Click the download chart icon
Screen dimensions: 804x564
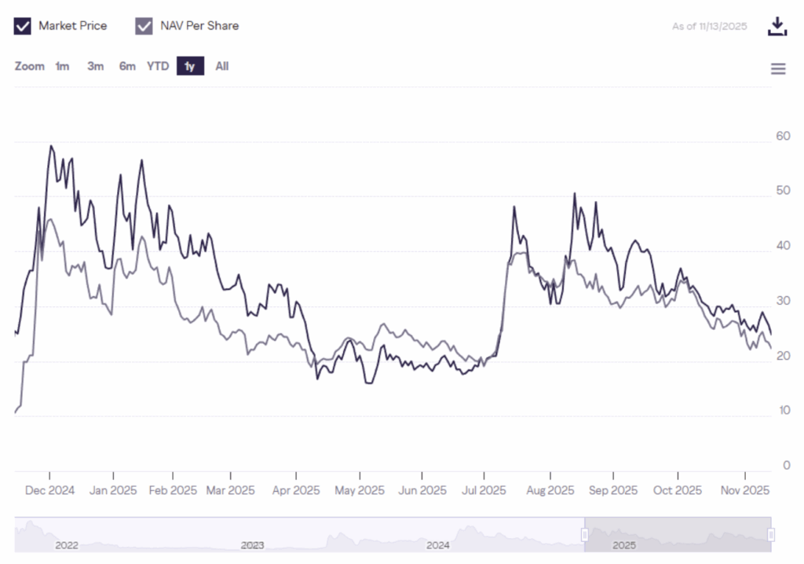777,26
